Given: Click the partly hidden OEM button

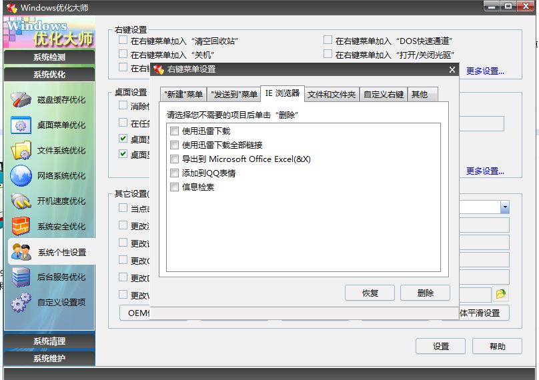Looking at the screenshot, I should point(135,313).
